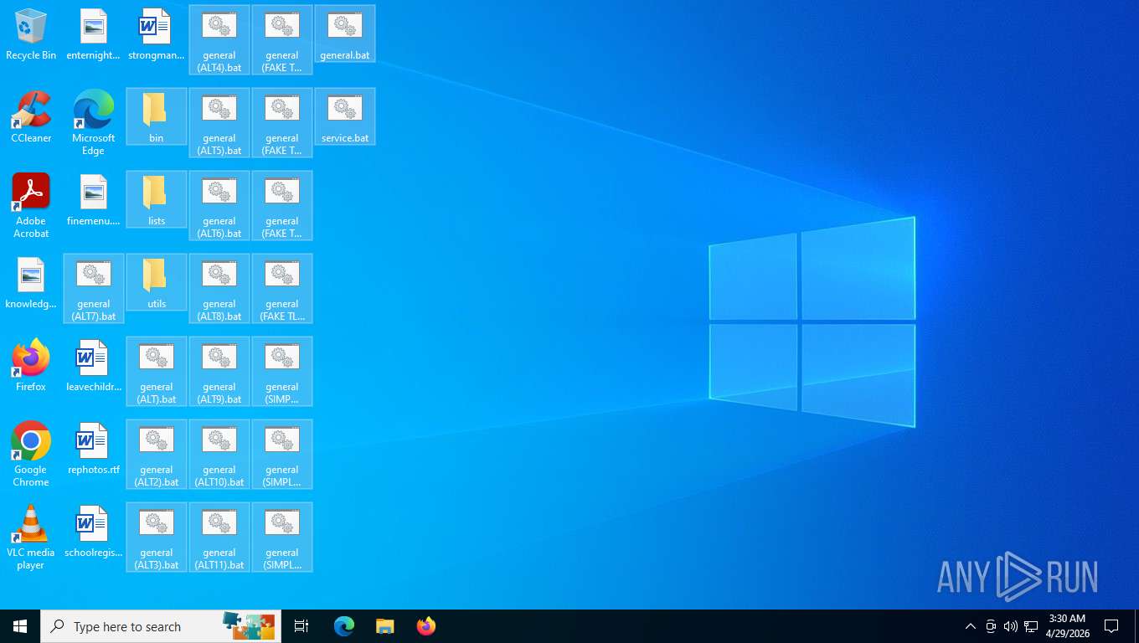Open the Action Center notifications
Screen dimensions: 1139x643
coord(1111,626)
